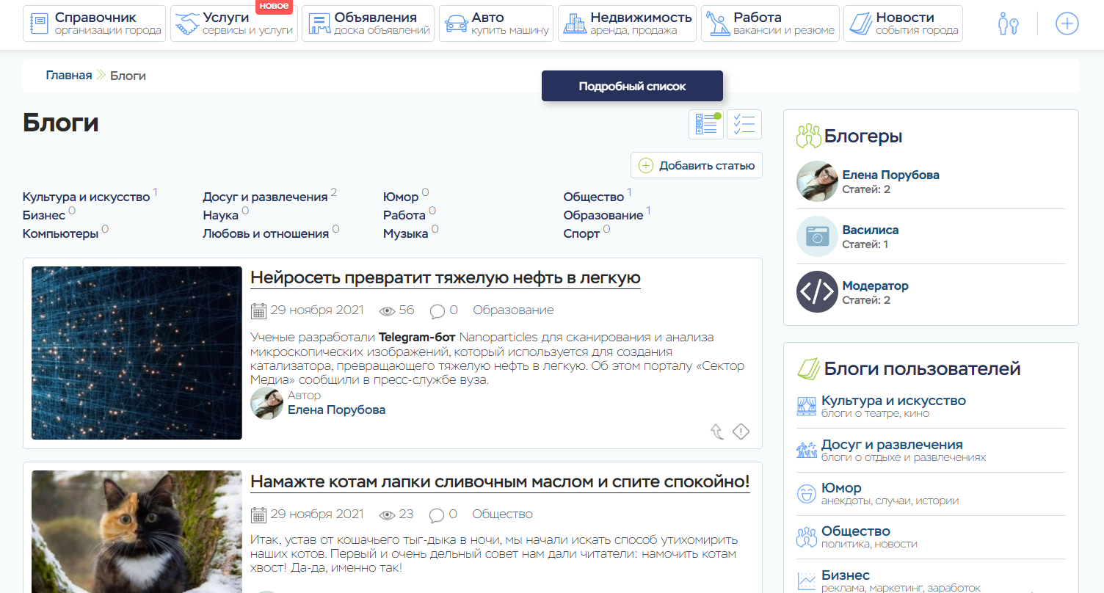Go back to Главная breadcrumb

69,76
